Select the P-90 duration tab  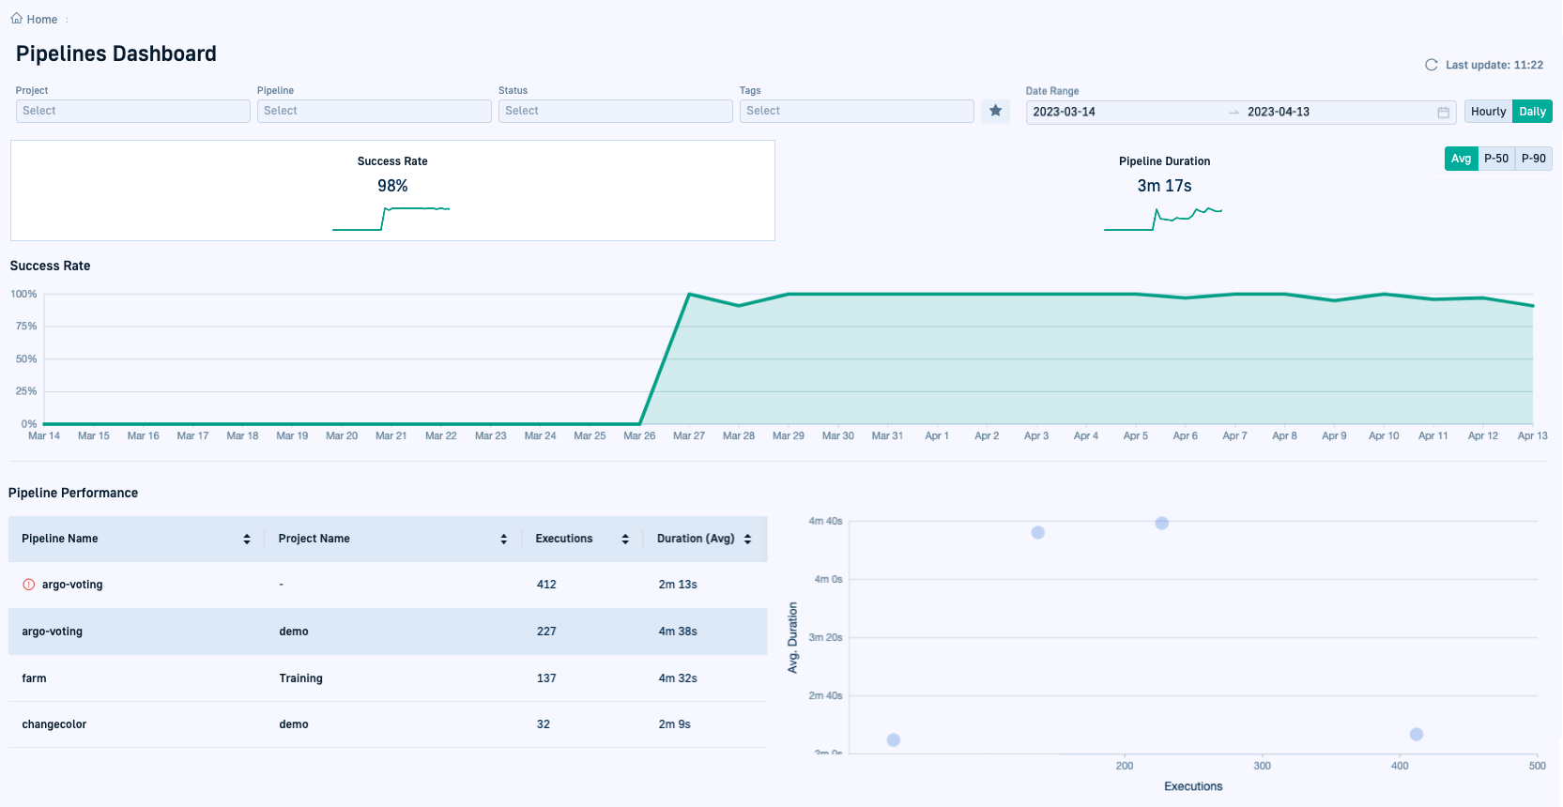pyautogui.click(x=1533, y=159)
